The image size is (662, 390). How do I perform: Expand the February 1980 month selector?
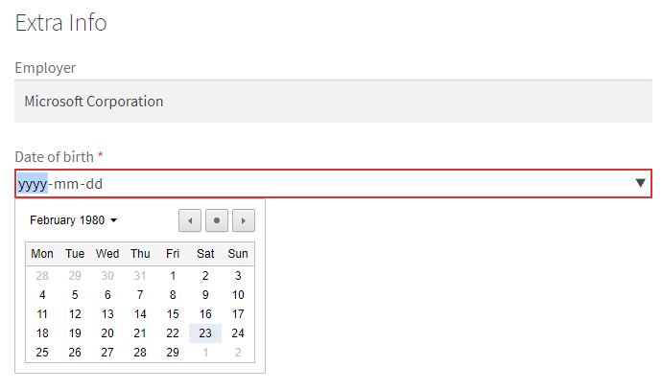[x=73, y=220]
